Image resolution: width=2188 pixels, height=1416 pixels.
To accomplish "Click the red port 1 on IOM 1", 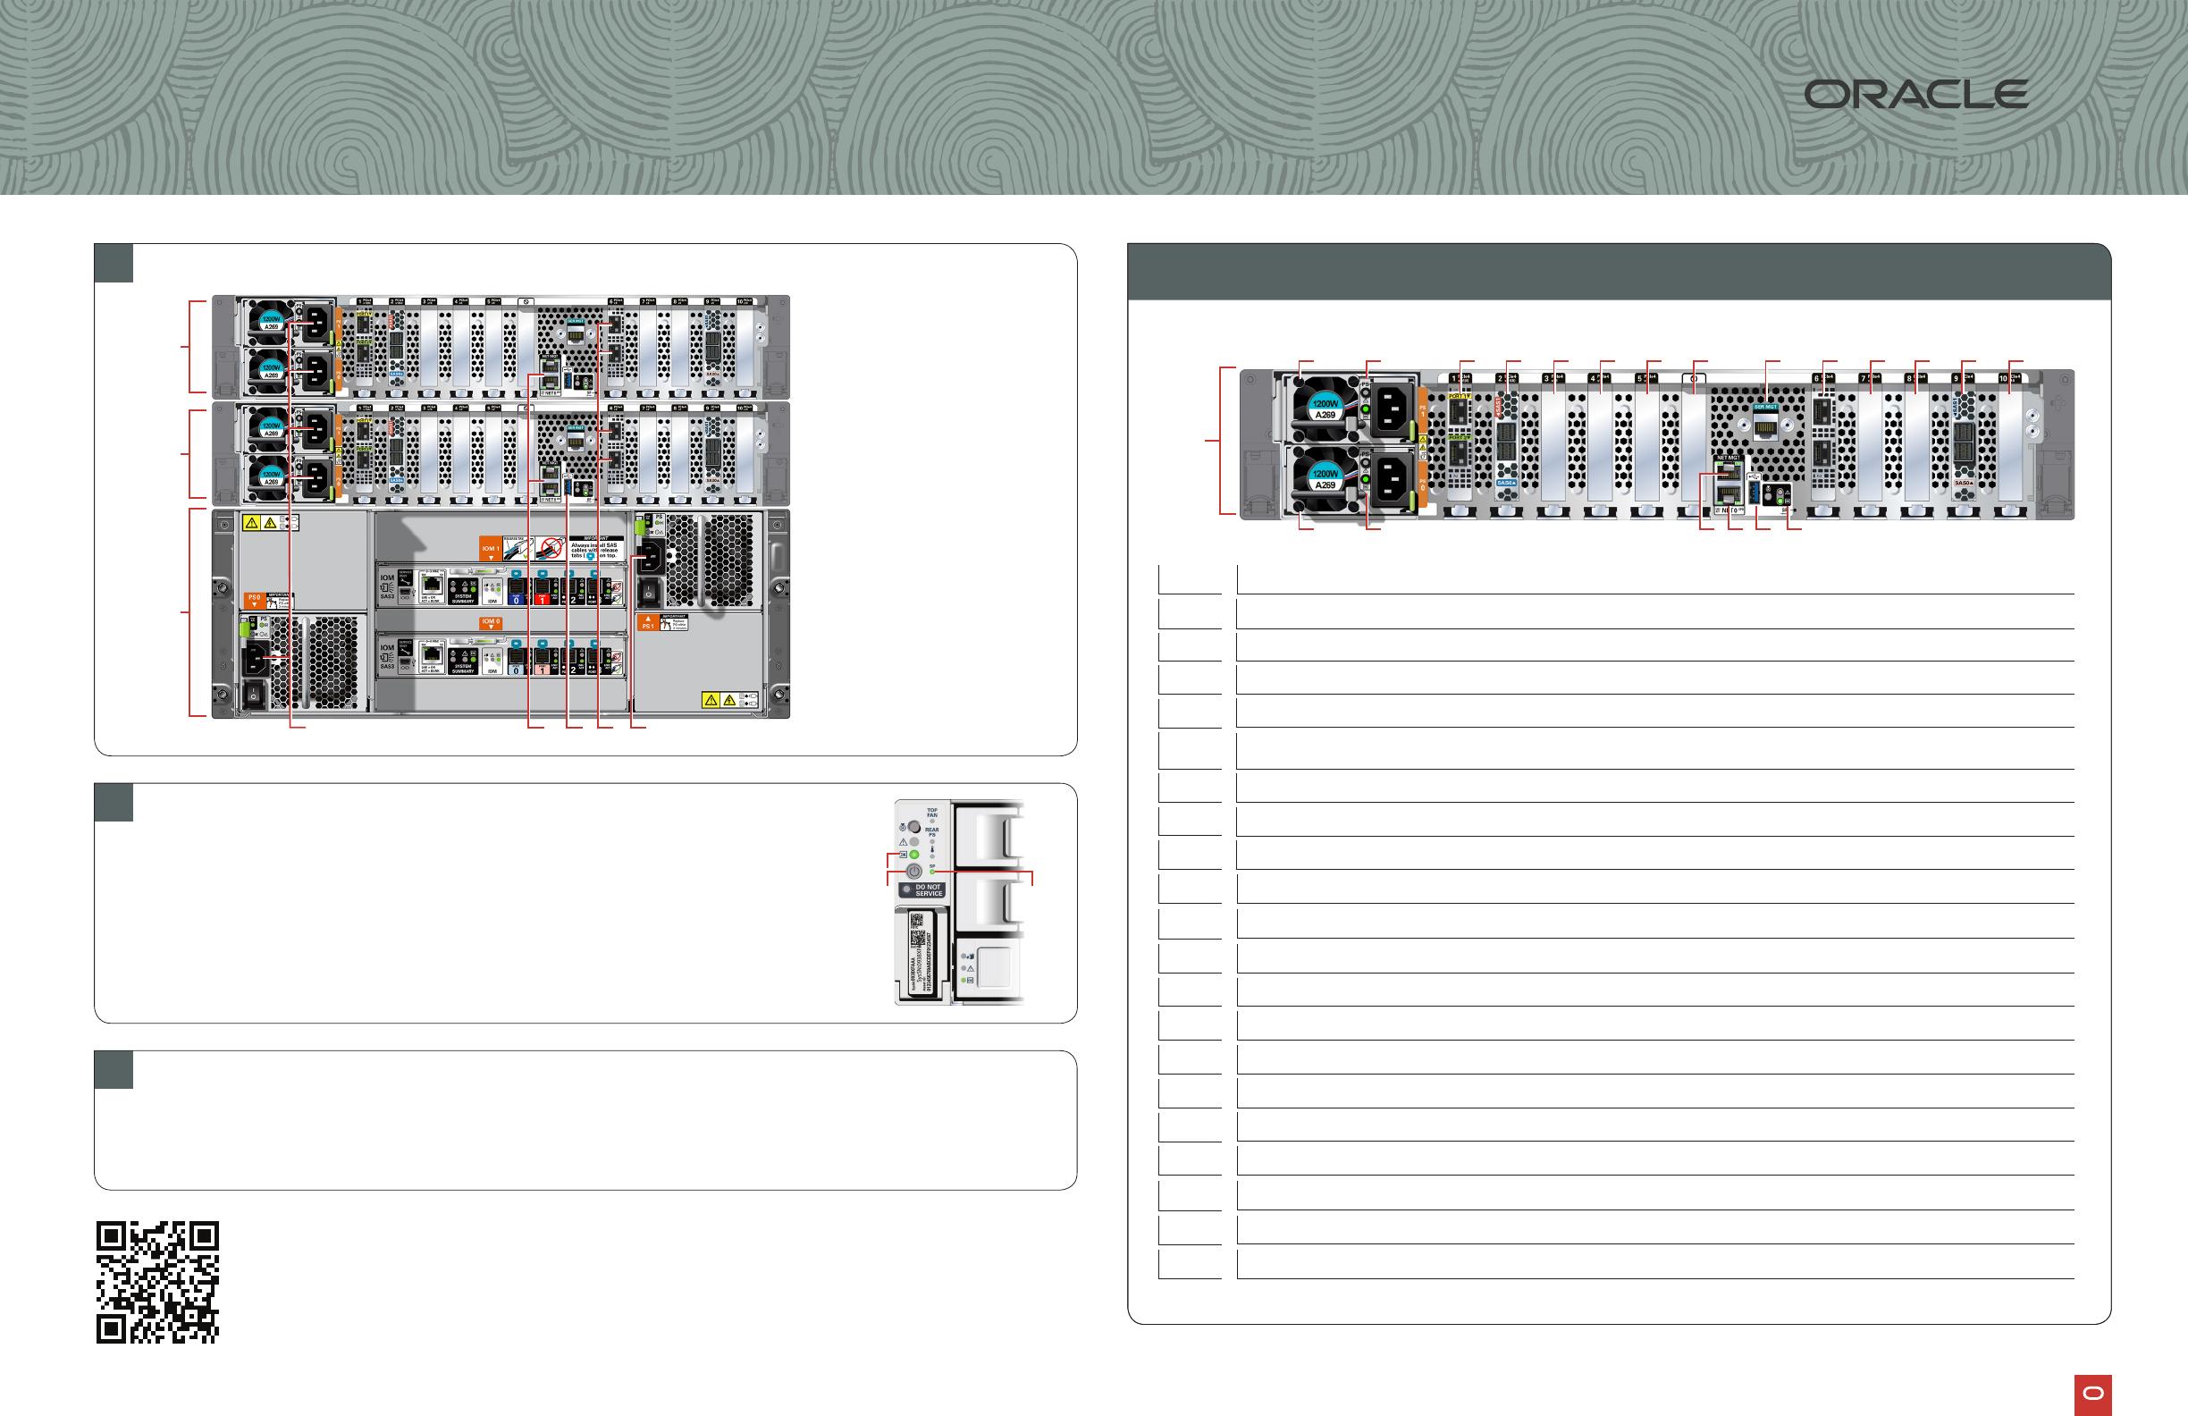I will click(x=543, y=592).
